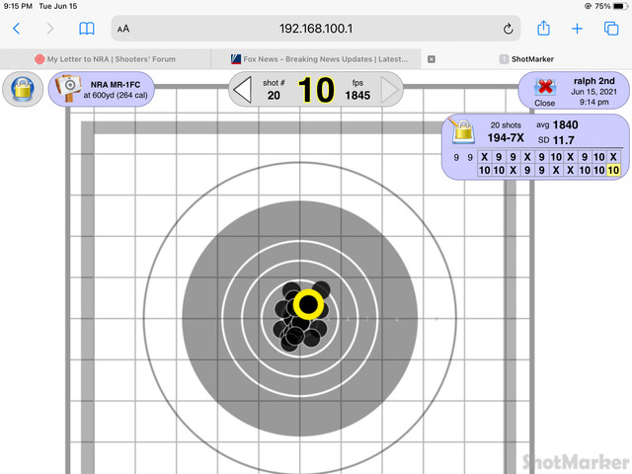The width and height of the screenshot is (632, 474).
Task: Select the avg 1840 velocity value
Action: point(557,125)
